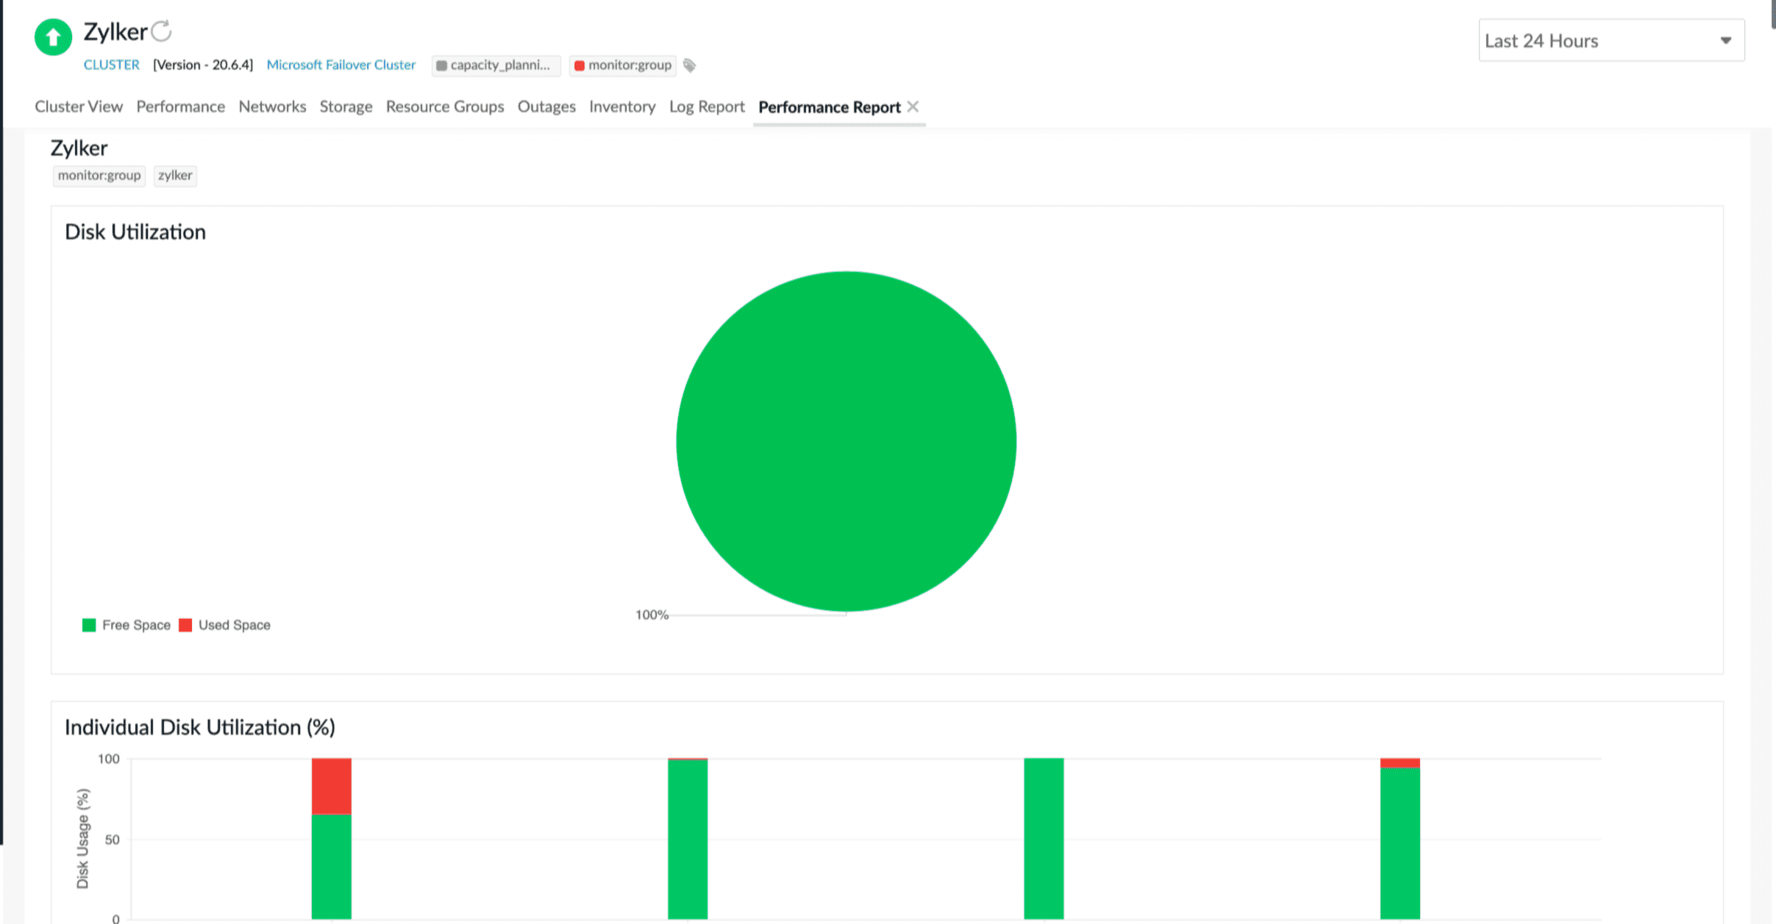Close the Performance Report tab

click(x=913, y=107)
